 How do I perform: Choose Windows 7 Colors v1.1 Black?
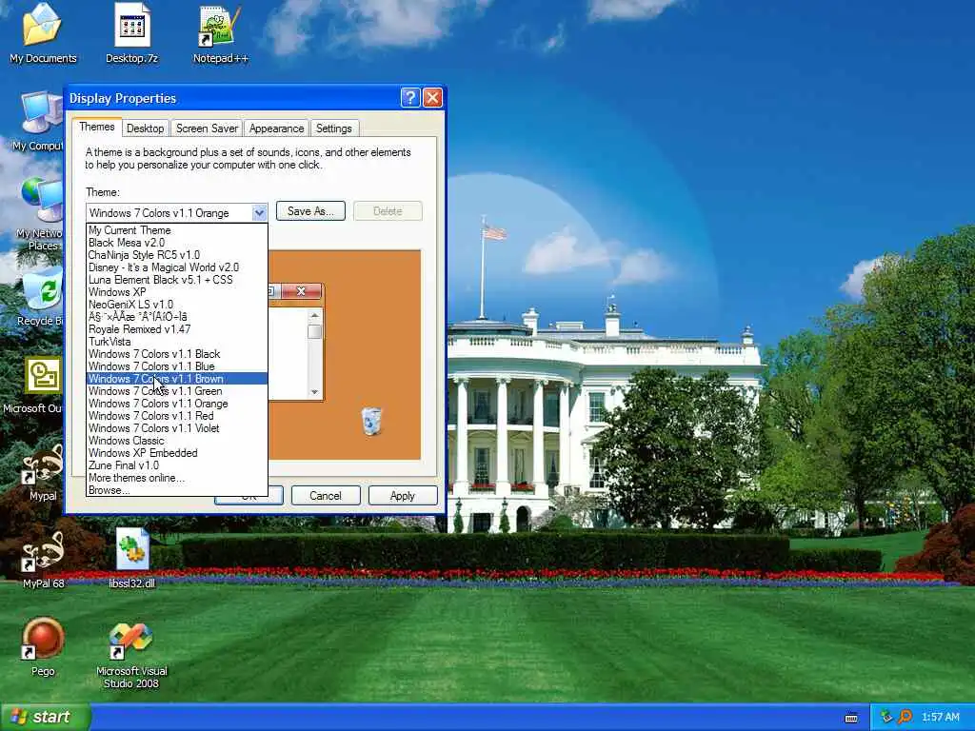click(176, 354)
